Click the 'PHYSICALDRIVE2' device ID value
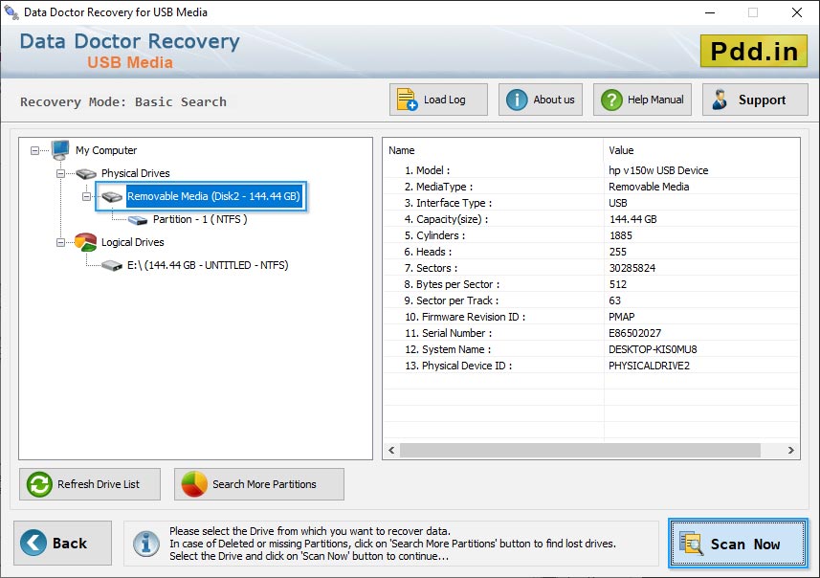The width and height of the screenshot is (820, 578). [x=649, y=366]
